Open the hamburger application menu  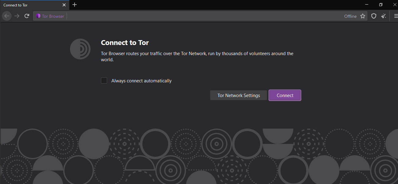[395, 16]
